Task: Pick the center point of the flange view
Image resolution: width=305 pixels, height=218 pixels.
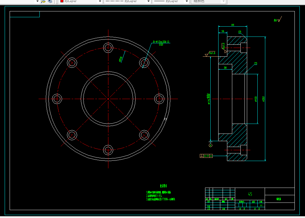Action: coord(108,99)
